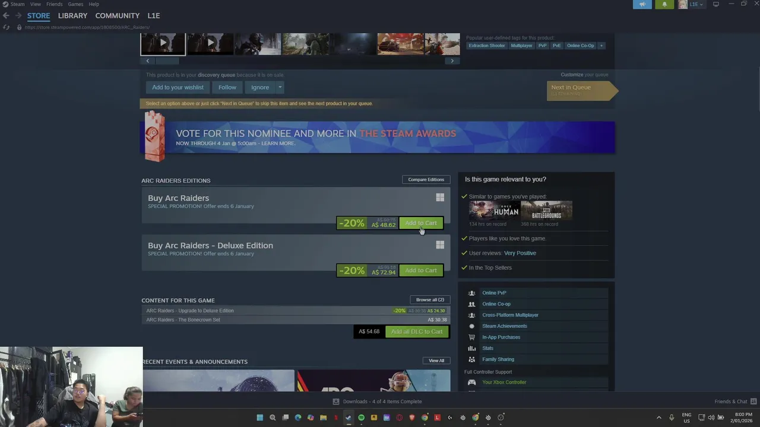The width and height of the screenshot is (760, 427).
Task: Click the user avatar picture in header
Action: click(x=683, y=4)
